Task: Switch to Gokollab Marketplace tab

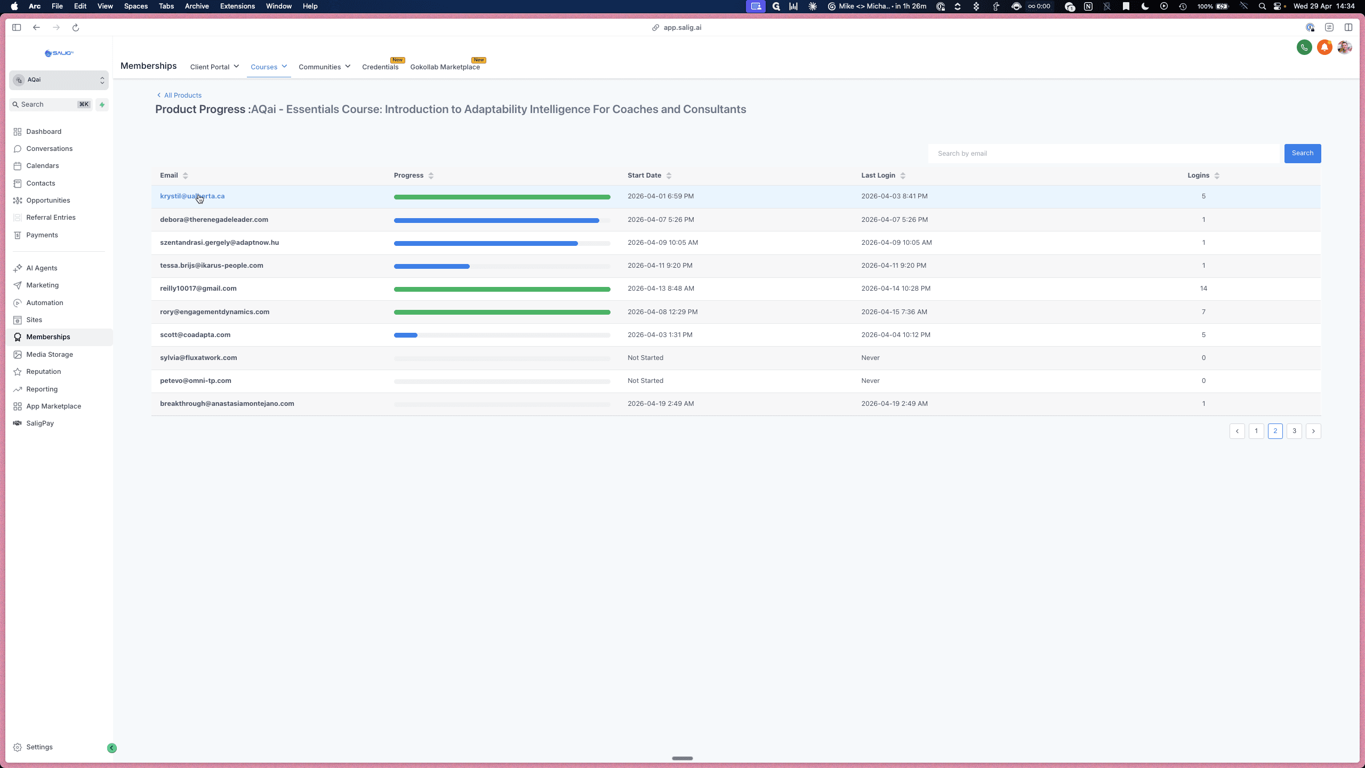Action: coord(445,67)
